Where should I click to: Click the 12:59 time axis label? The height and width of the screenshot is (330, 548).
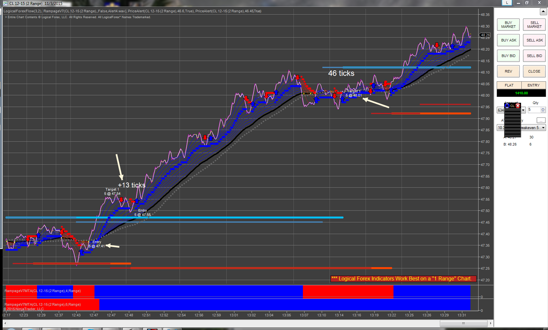pos(217,315)
